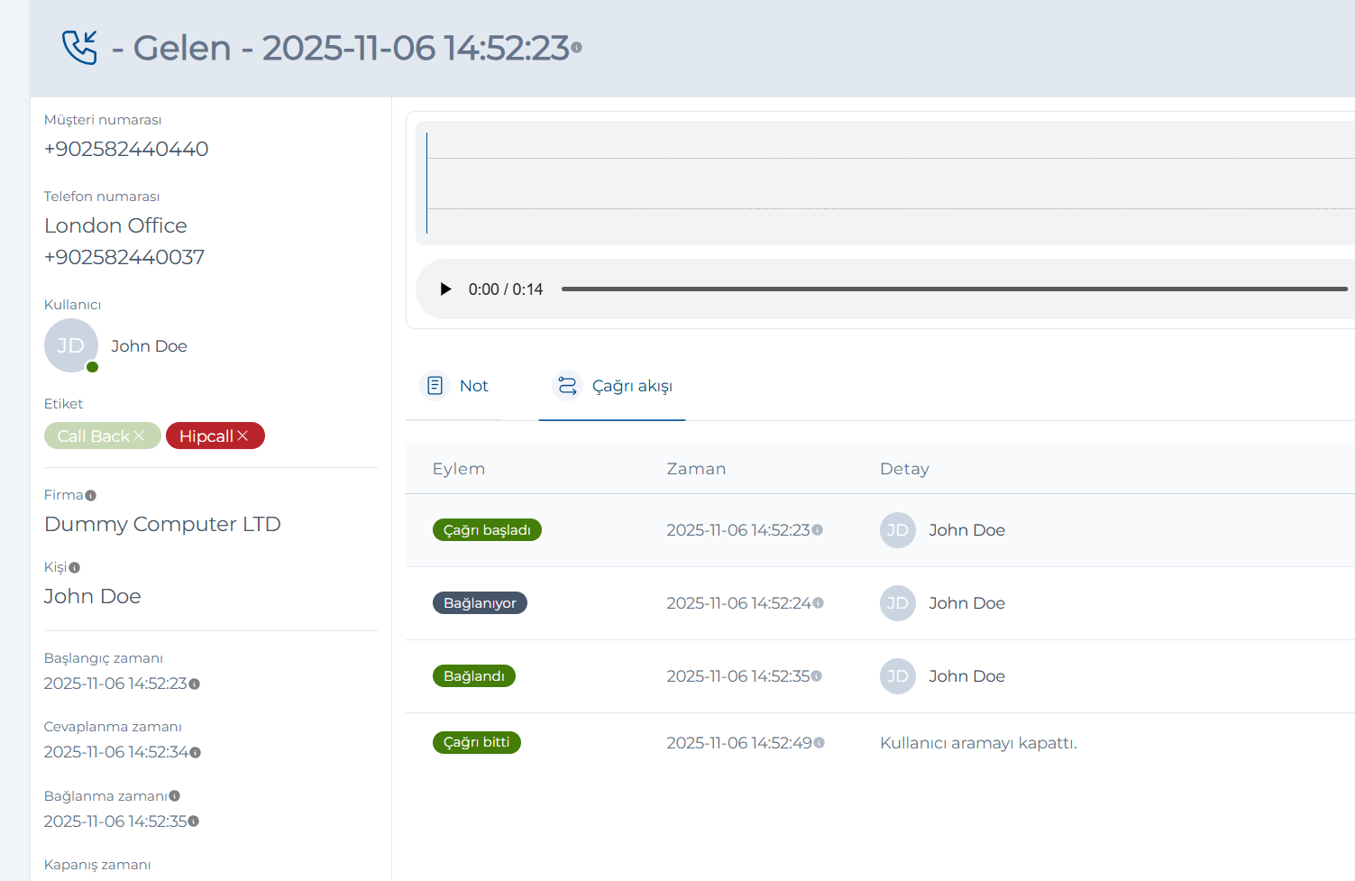Screen dimensions: 1355x881
Task: Click John Doe user avatar under Kullanıcı
Action: point(71,345)
